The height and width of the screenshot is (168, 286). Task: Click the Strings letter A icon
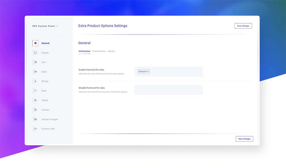[35, 81]
